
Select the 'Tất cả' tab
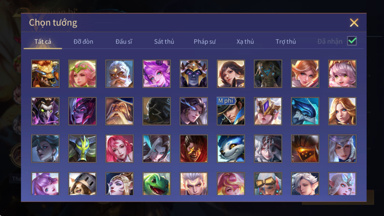pos(43,42)
